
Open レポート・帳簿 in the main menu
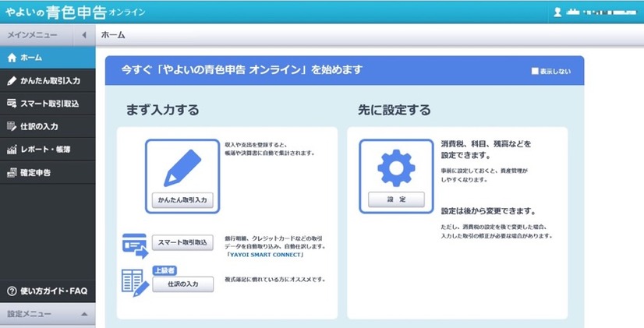[x=48, y=150]
